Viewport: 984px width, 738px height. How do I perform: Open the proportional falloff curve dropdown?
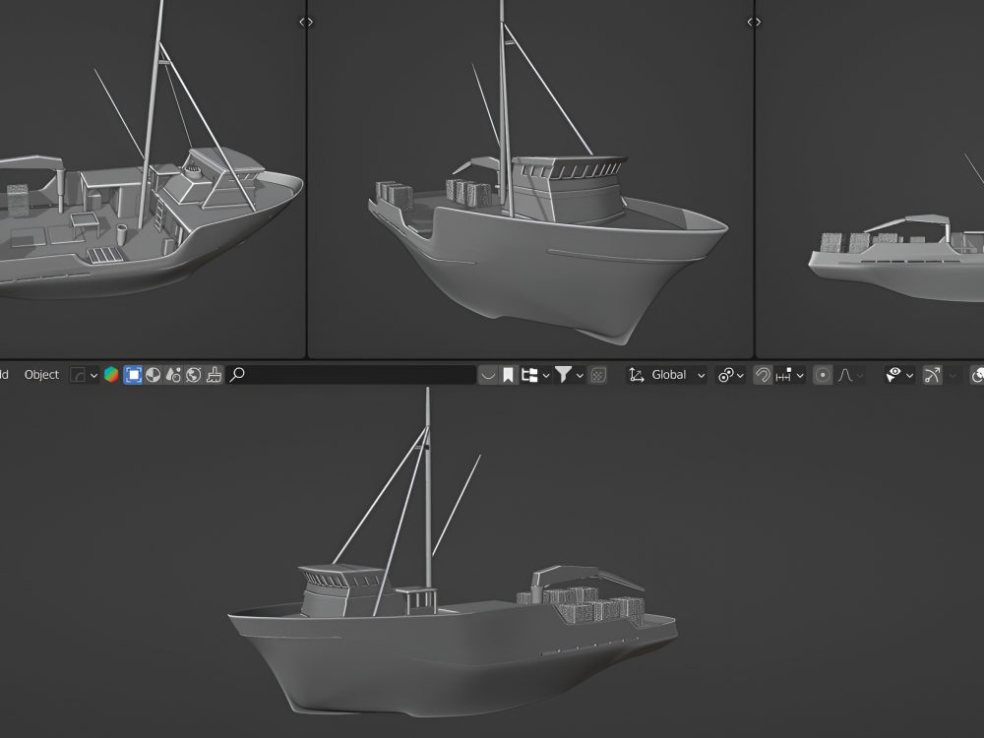tap(851, 375)
